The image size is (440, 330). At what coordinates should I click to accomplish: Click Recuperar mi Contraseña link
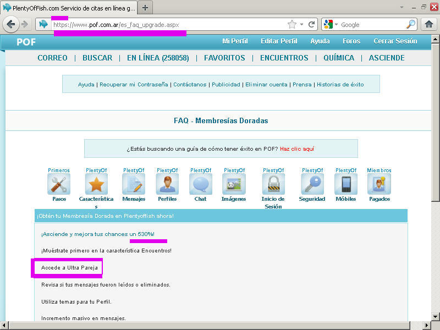[x=134, y=85]
